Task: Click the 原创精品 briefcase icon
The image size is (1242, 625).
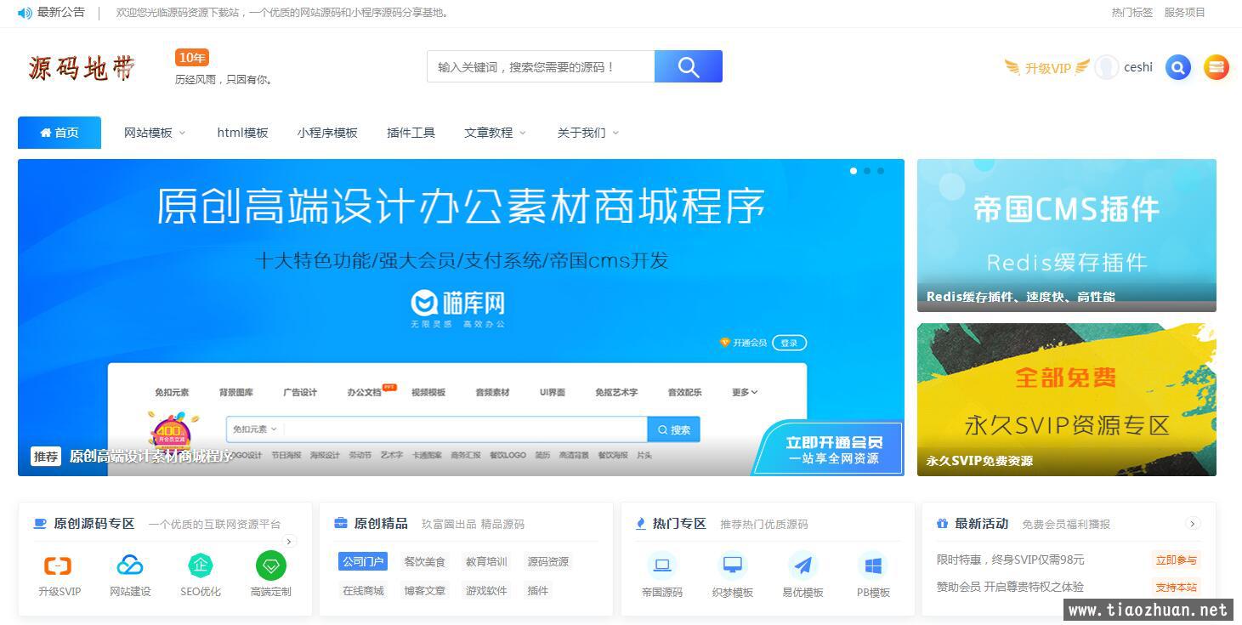Action: pyautogui.click(x=341, y=524)
